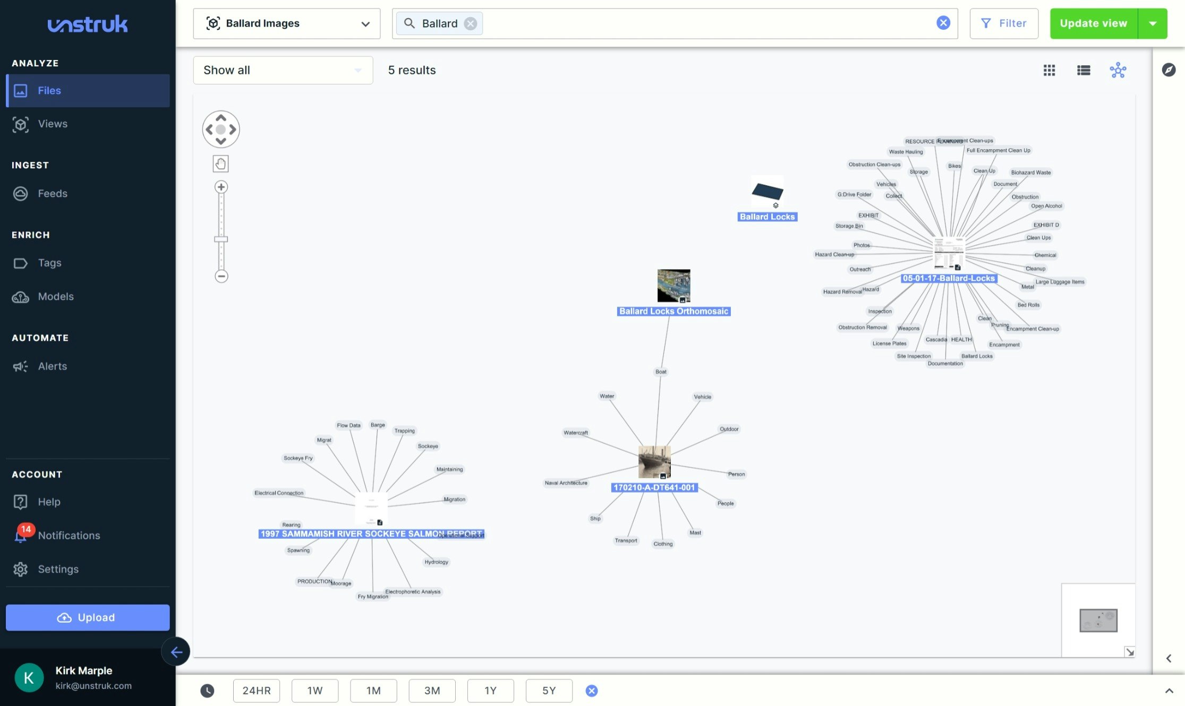This screenshot has height=706, width=1185.
Task: Click the Naval Architecture tag node
Action: pos(566,483)
